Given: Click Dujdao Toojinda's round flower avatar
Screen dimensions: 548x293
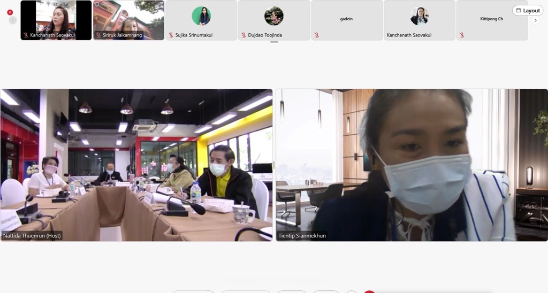Looking at the screenshot, I should pos(274,16).
